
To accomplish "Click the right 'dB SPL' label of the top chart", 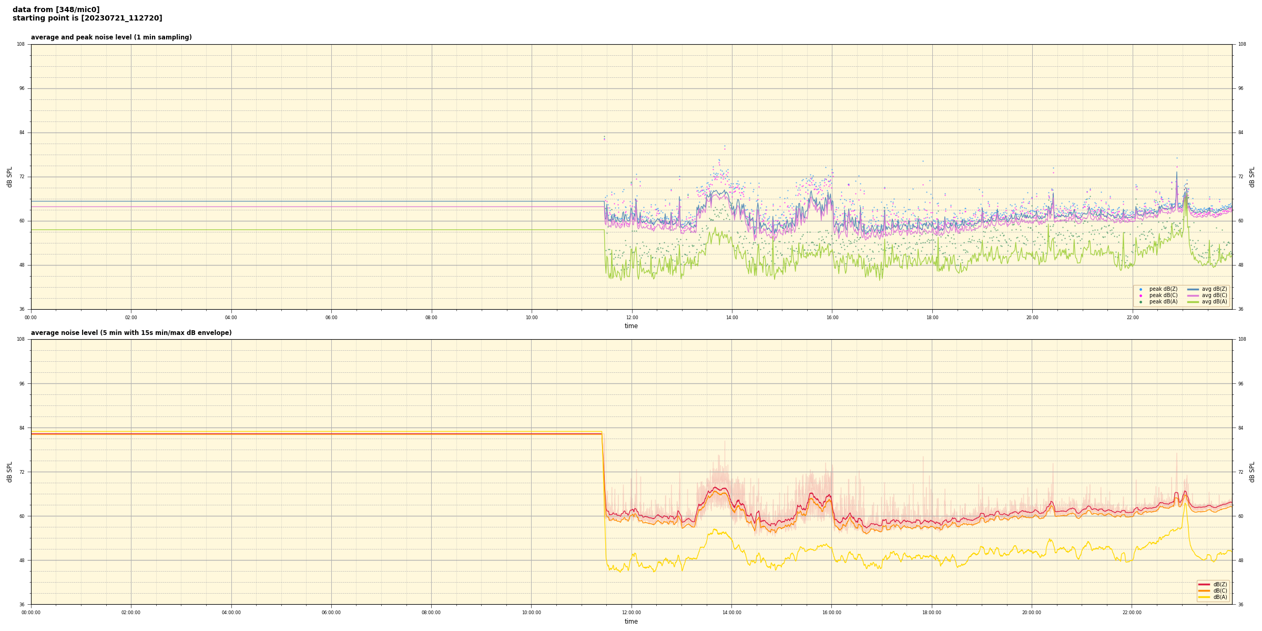I will [1252, 177].
